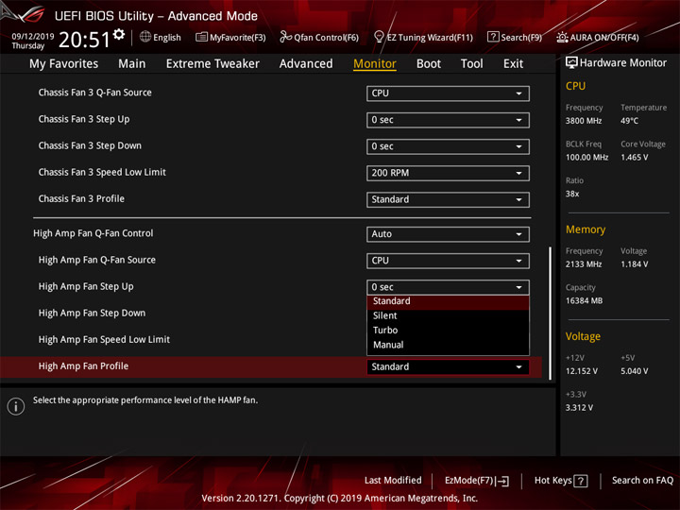The width and height of the screenshot is (680, 510).
Task: Open the Exit tab
Action: pos(513,64)
